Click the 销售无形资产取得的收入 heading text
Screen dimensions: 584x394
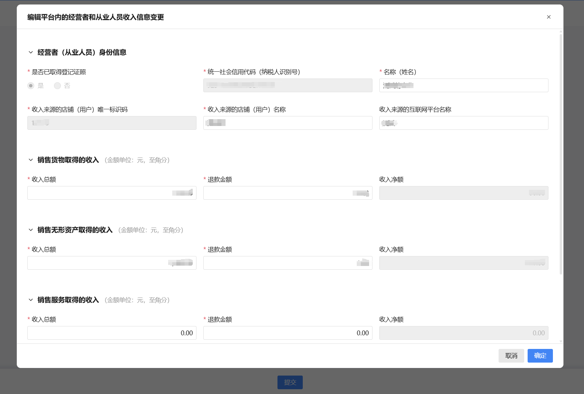click(75, 230)
